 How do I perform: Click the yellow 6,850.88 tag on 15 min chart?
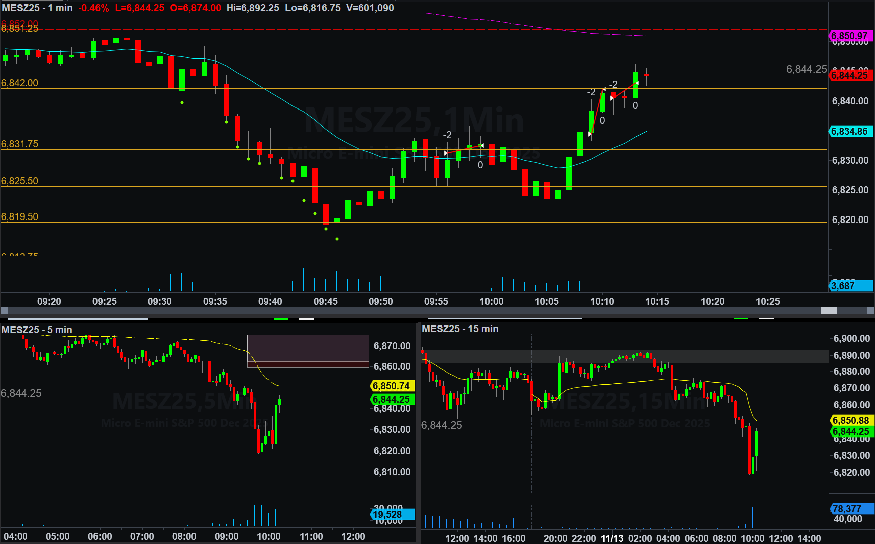pyautogui.click(x=851, y=420)
